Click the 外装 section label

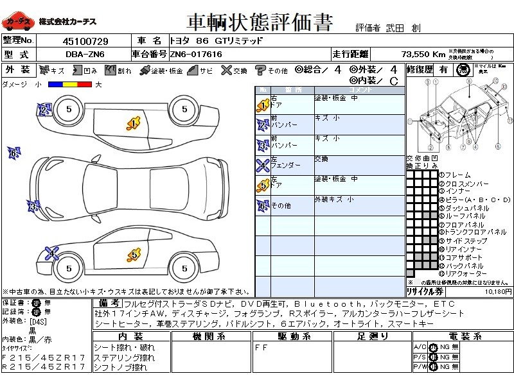[x=18, y=70]
